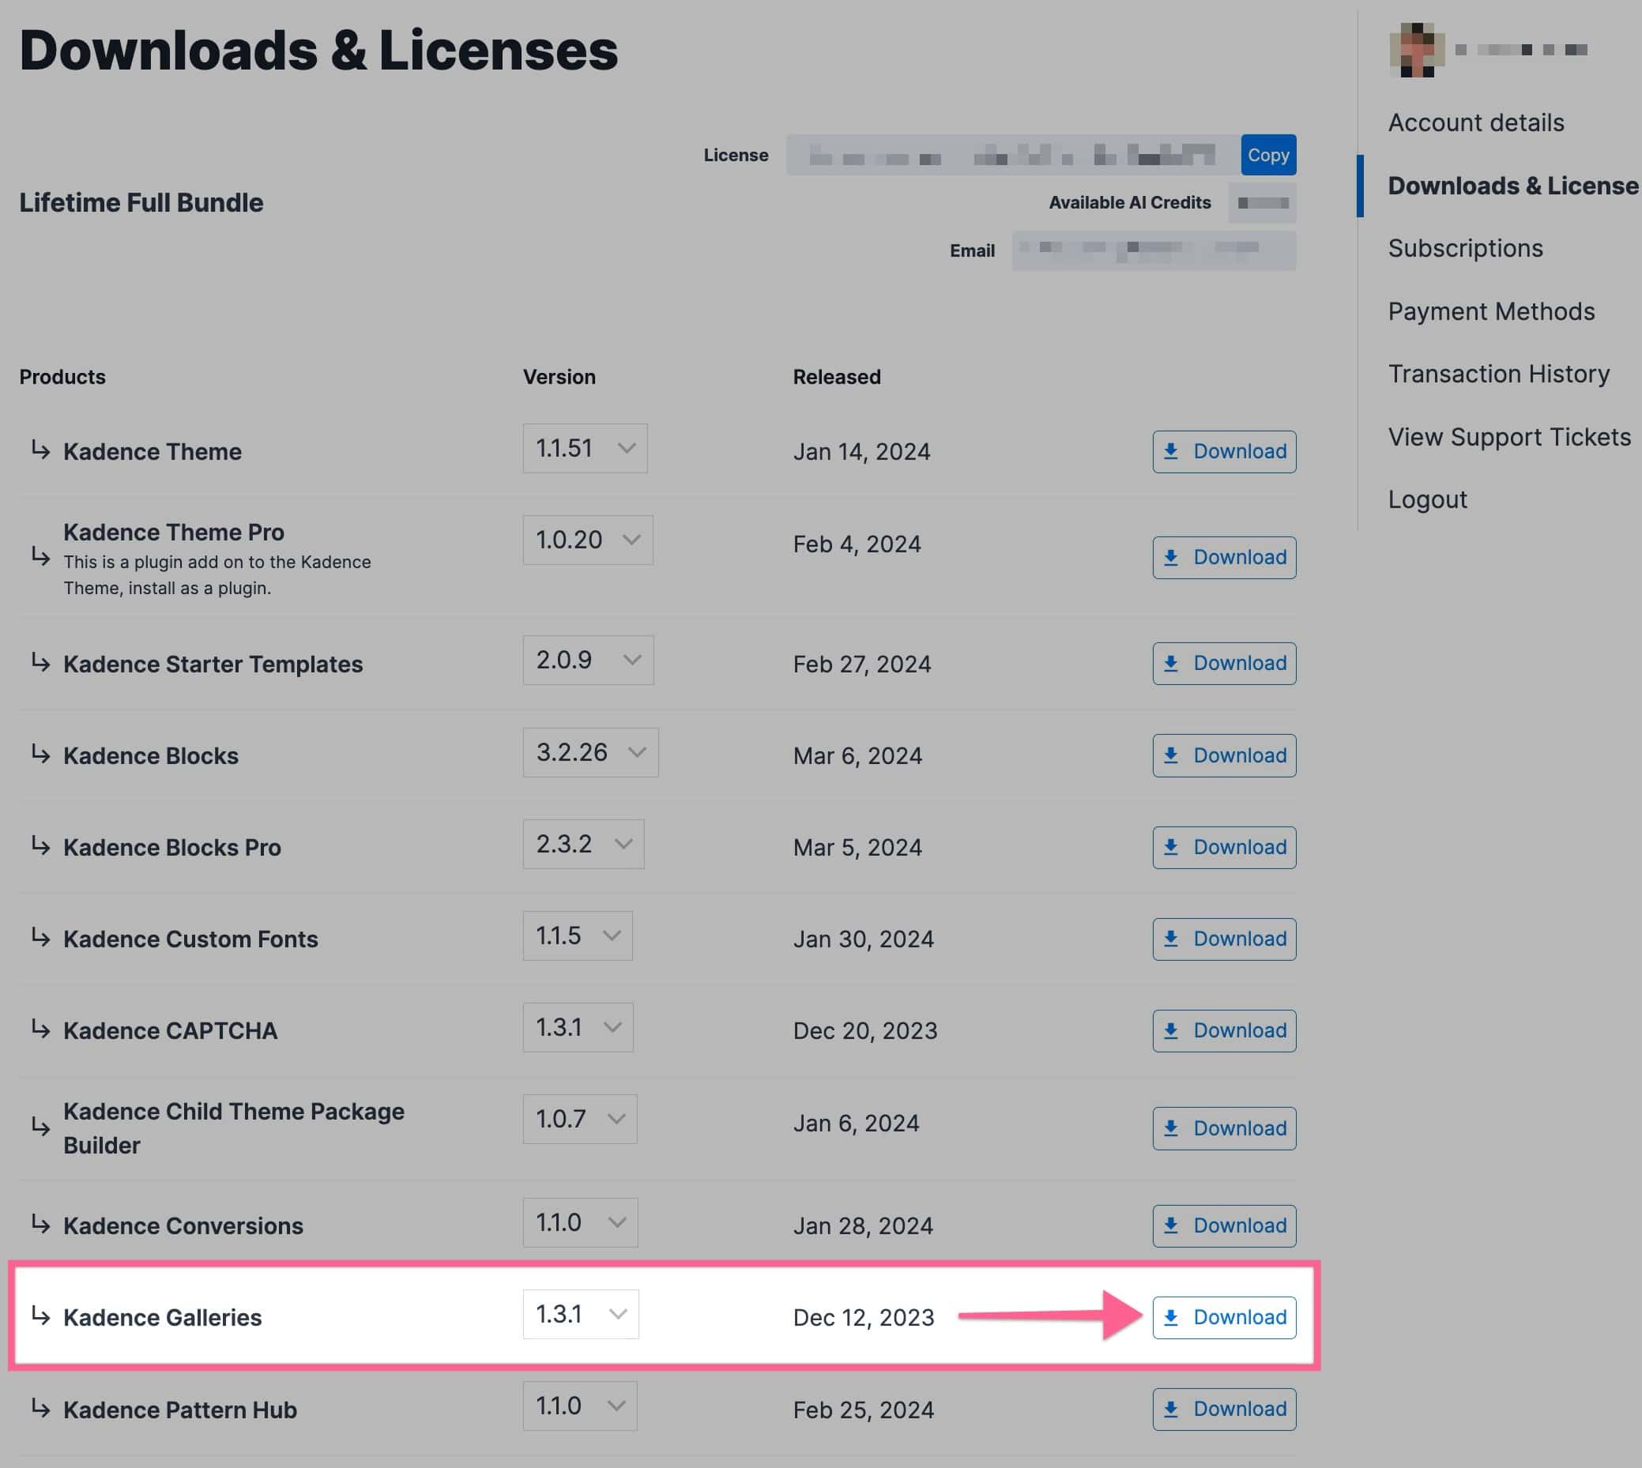1642x1468 pixels.
Task: Copy the license key
Action: [x=1267, y=155]
